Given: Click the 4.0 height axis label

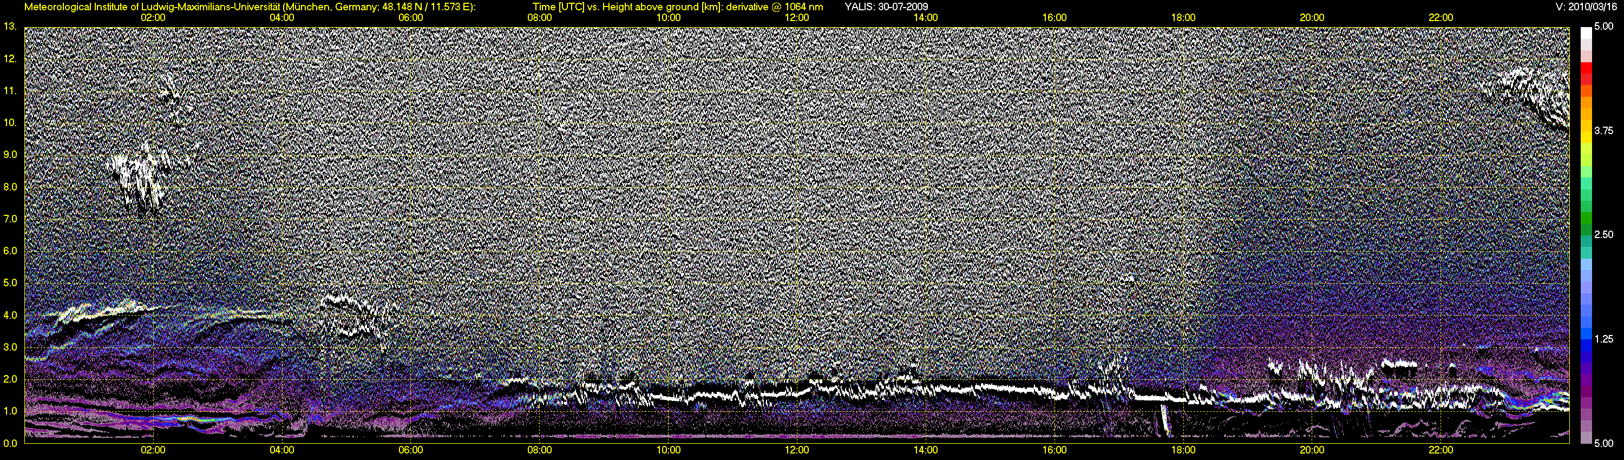Looking at the screenshot, I should tap(10, 315).
